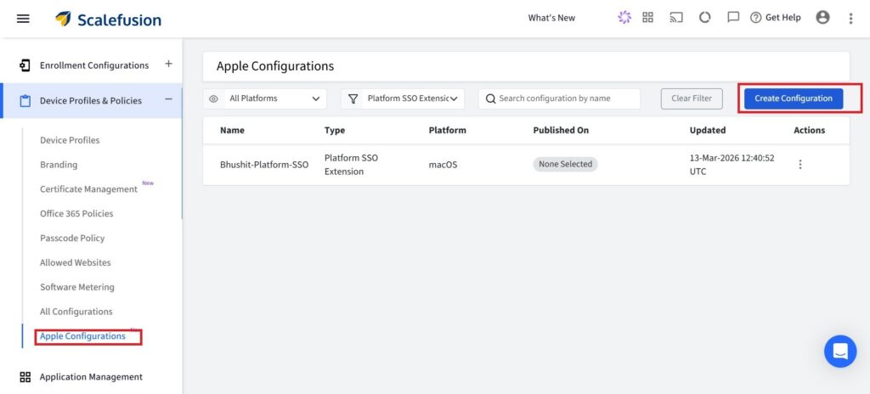Click the Clear Filter button
The width and height of the screenshot is (870, 394).
692,98
